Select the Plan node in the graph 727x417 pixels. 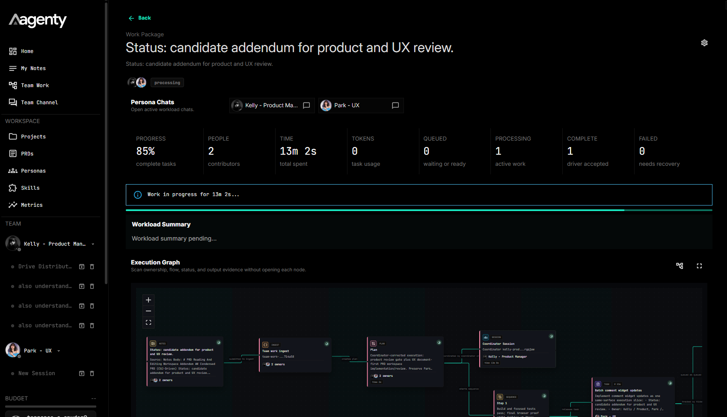(405, 362)
